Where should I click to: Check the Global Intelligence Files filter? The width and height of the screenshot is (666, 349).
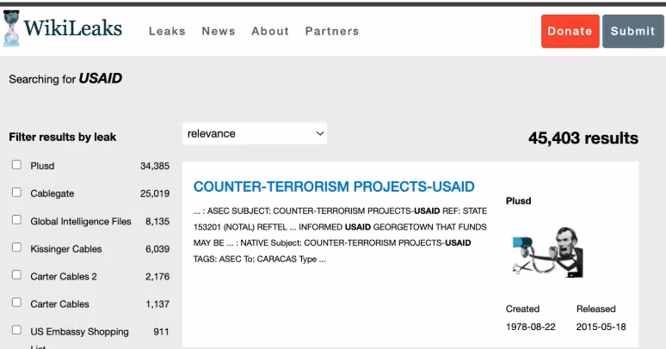point(16,220)
